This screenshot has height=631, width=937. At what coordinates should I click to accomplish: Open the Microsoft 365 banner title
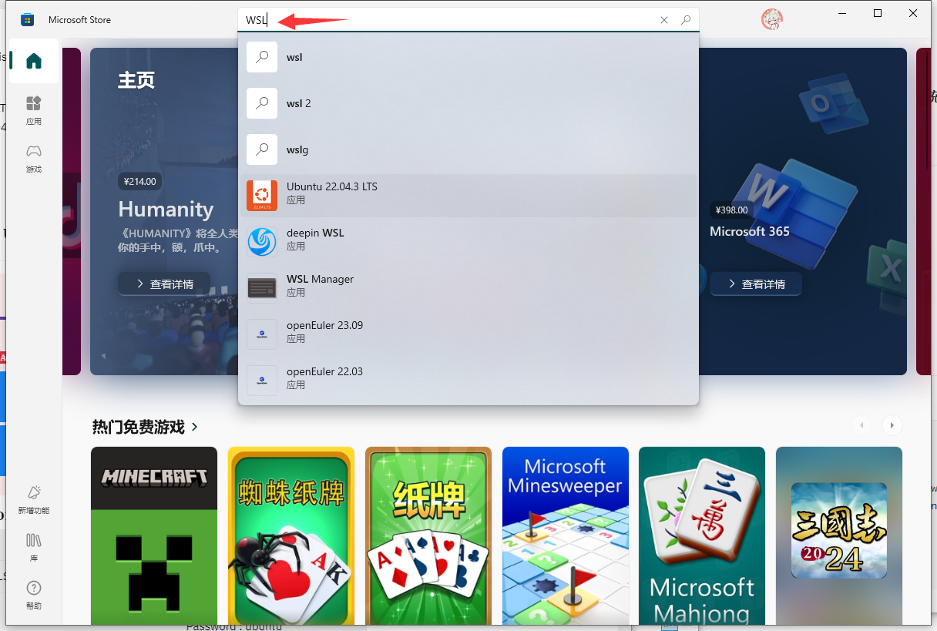pos(750,231)
